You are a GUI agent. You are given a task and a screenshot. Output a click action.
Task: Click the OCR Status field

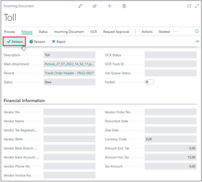170,55
